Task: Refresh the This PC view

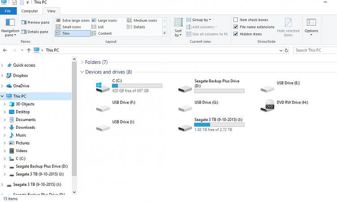Action: pyautogui.click(x=287, y=50)
